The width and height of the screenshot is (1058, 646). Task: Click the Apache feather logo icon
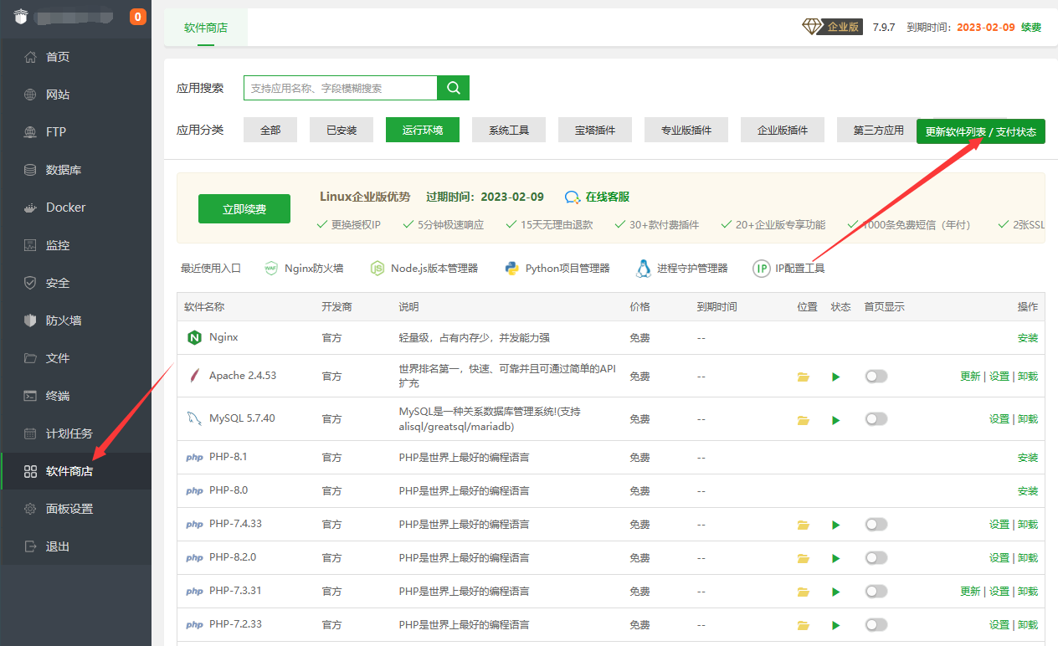(194, 376)
